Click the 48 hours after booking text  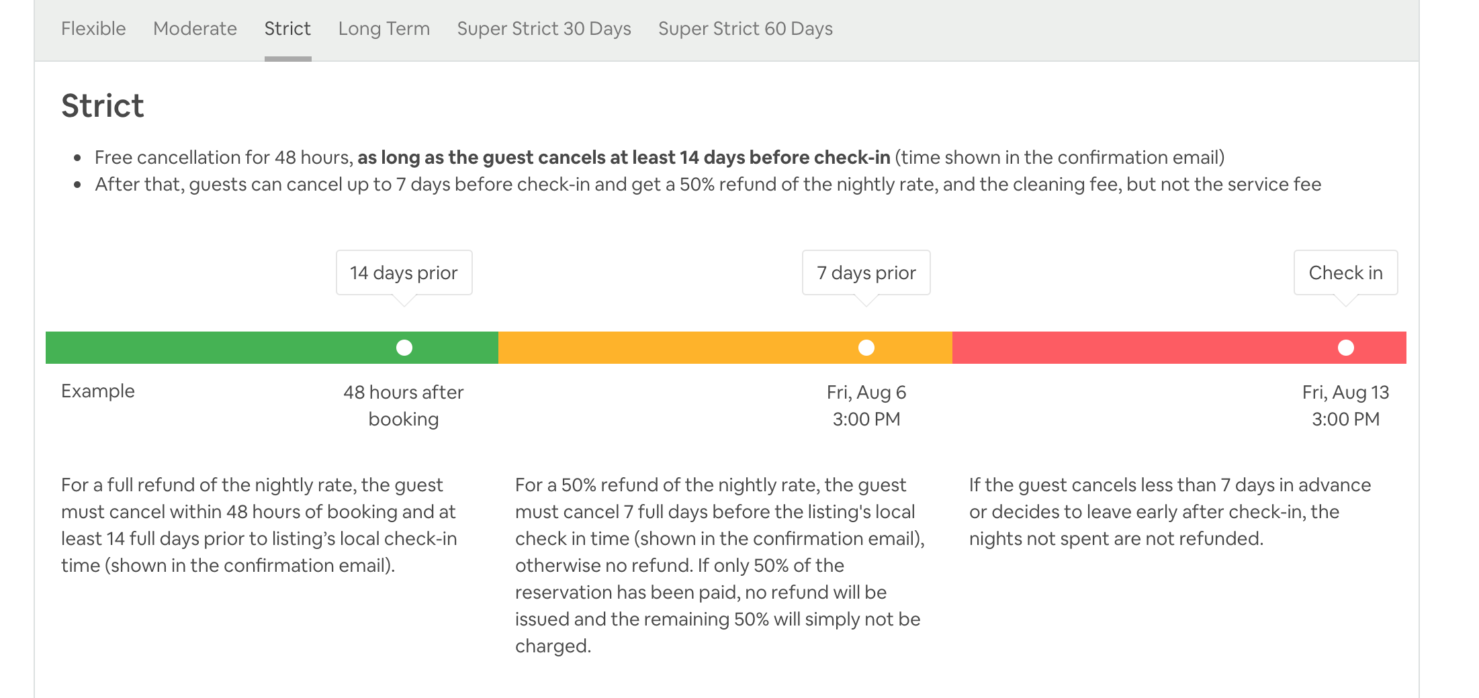[404, 405]
